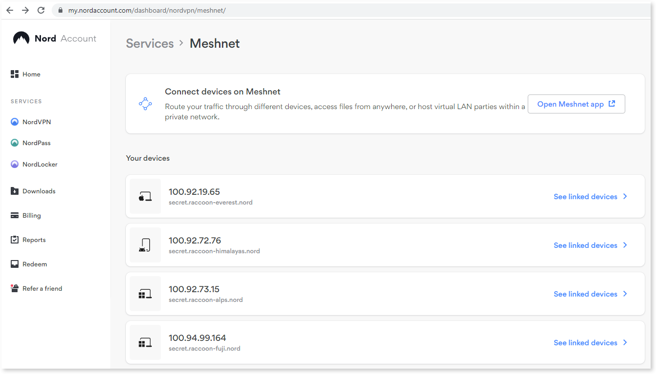Click the Meshnet network icon in the banner

(145, 103)
